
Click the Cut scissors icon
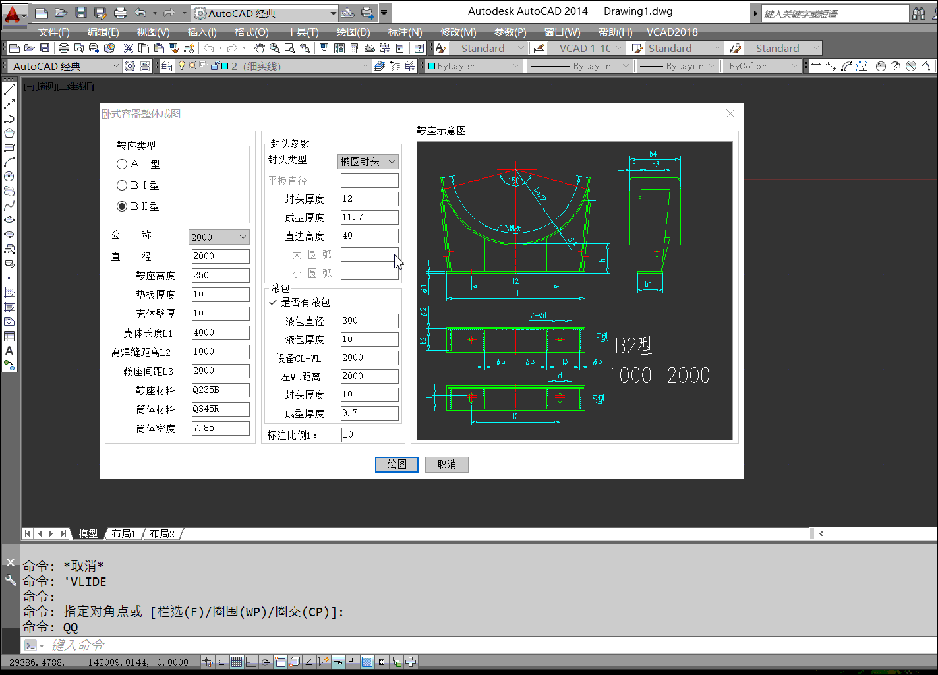129,48
